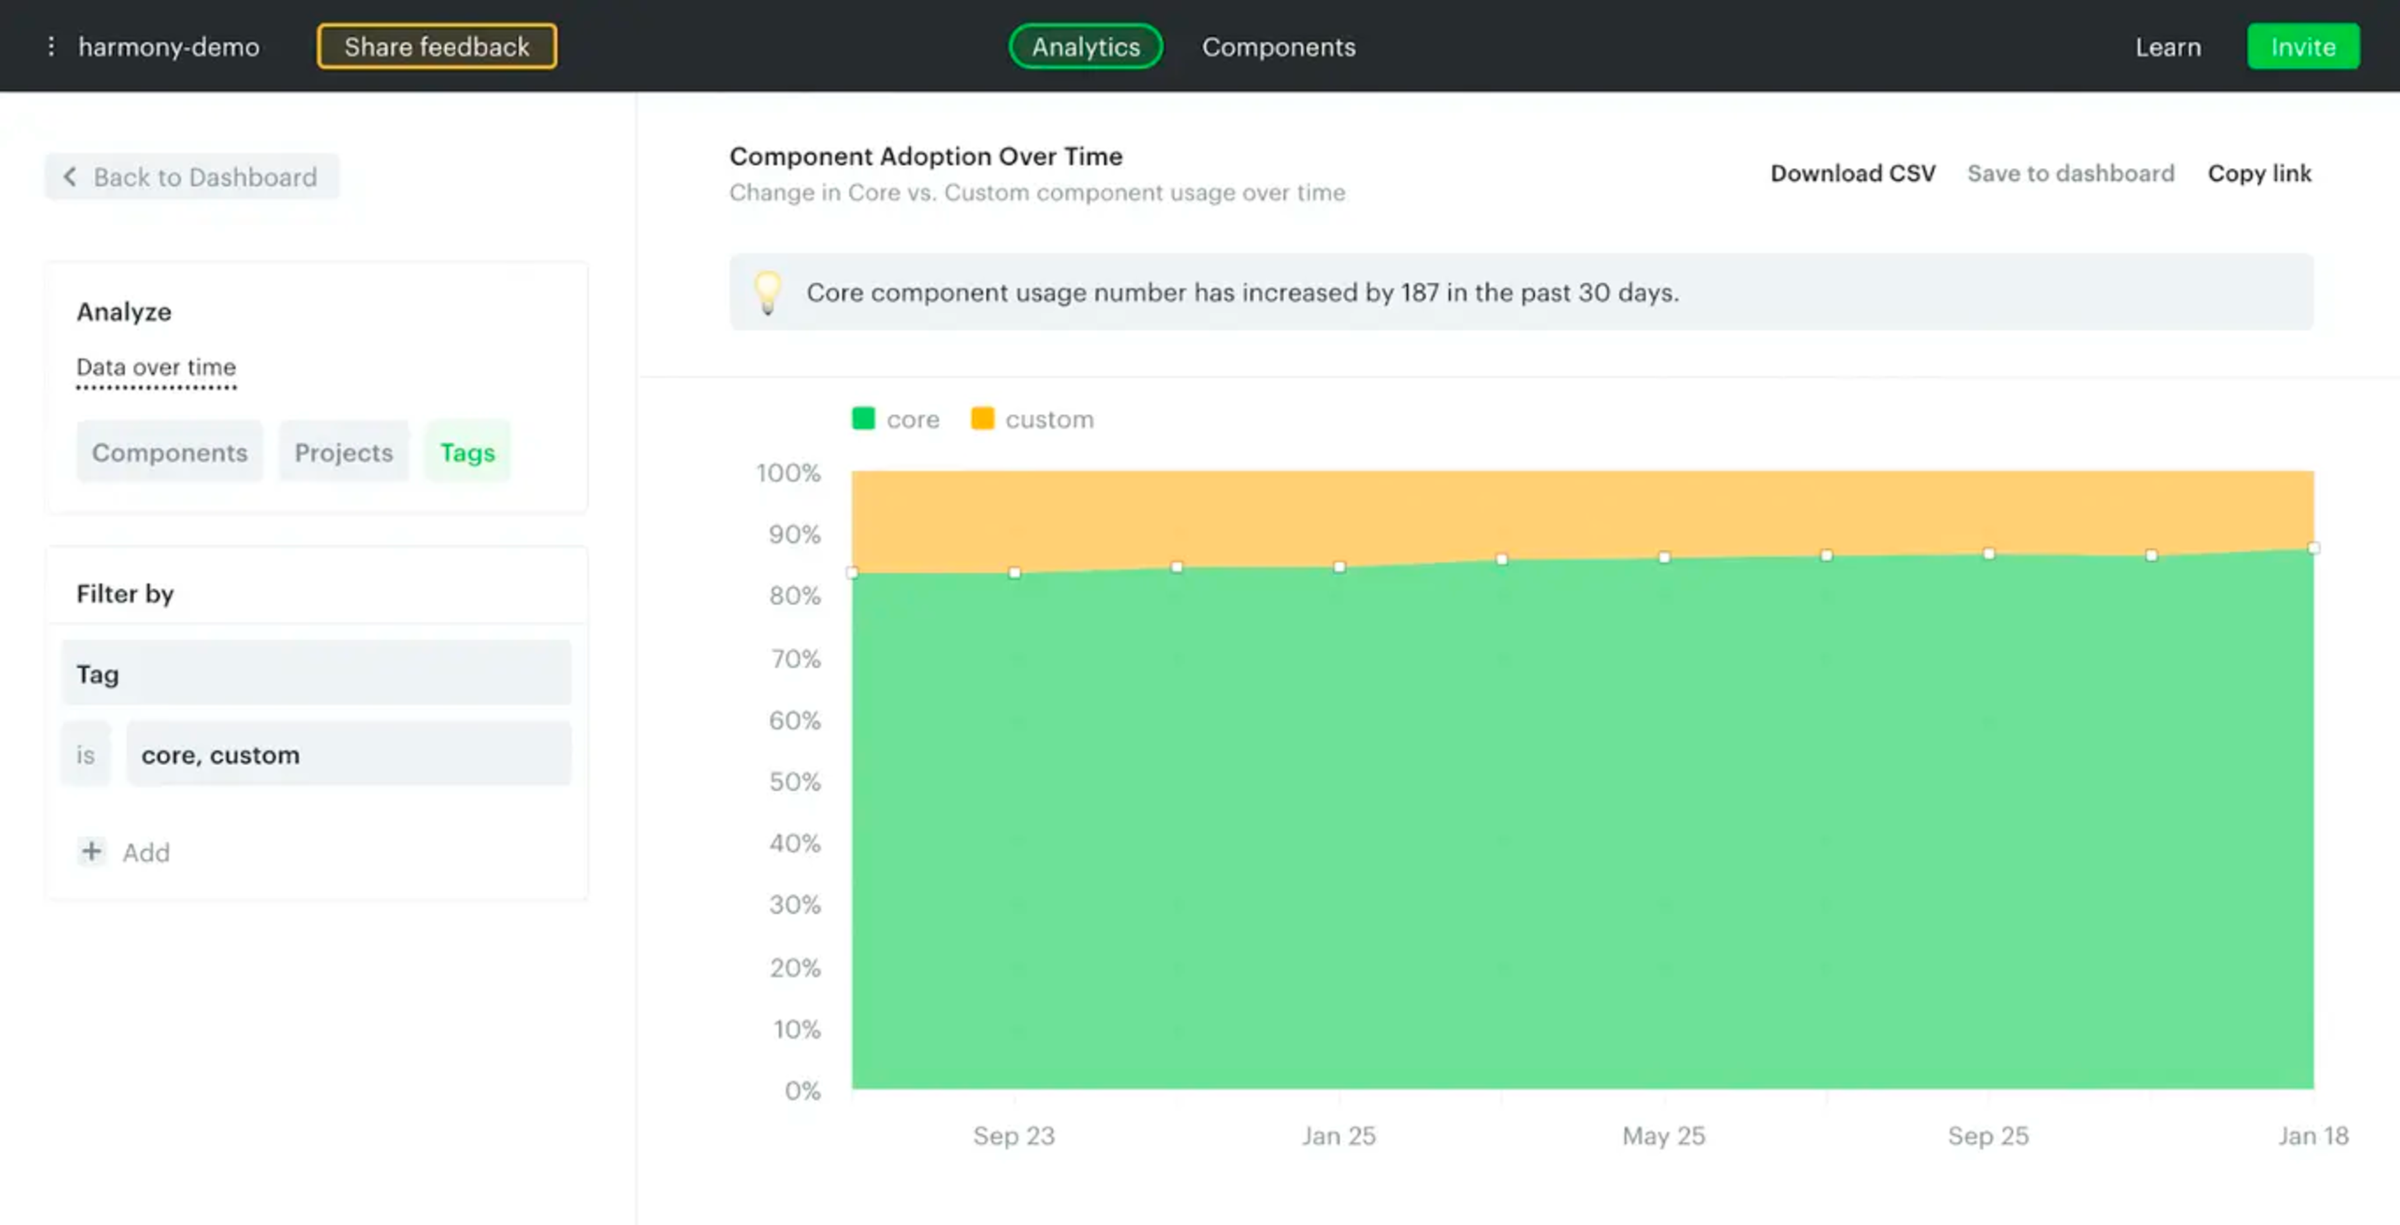Image resolution: width=2400 pixels, height=1225 pixels.
Task: Click the Jan 18 chart data point
Action: [x=2313, y=549]
